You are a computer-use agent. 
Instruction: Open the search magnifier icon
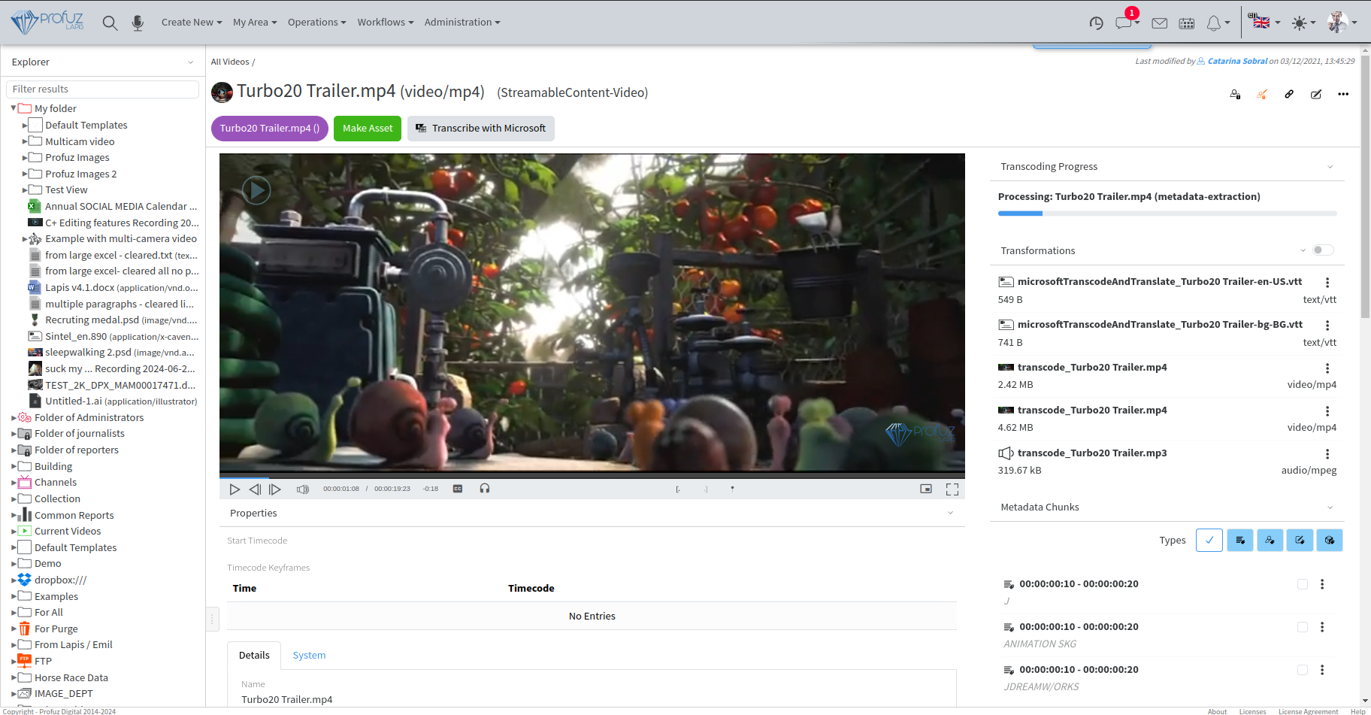[x=110, y=23]
